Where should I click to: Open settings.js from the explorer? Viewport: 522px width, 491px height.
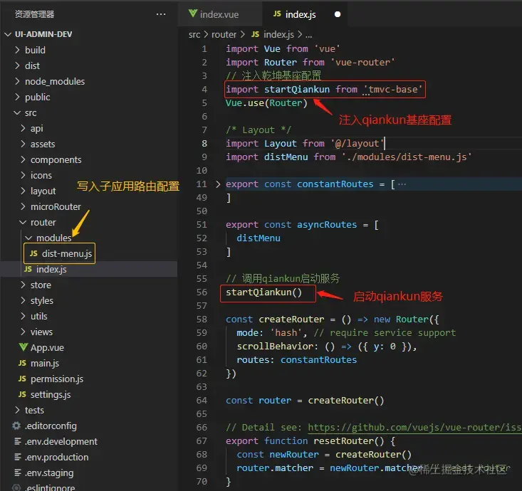tap(51, 394)
